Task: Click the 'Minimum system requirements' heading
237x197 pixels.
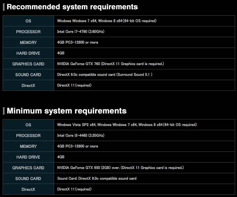Action: [x=67, y=111]
